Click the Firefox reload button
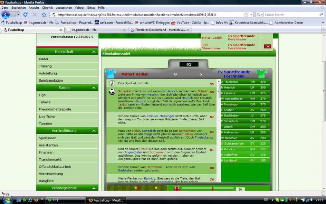The image size is (326, 204). point(25,15)
